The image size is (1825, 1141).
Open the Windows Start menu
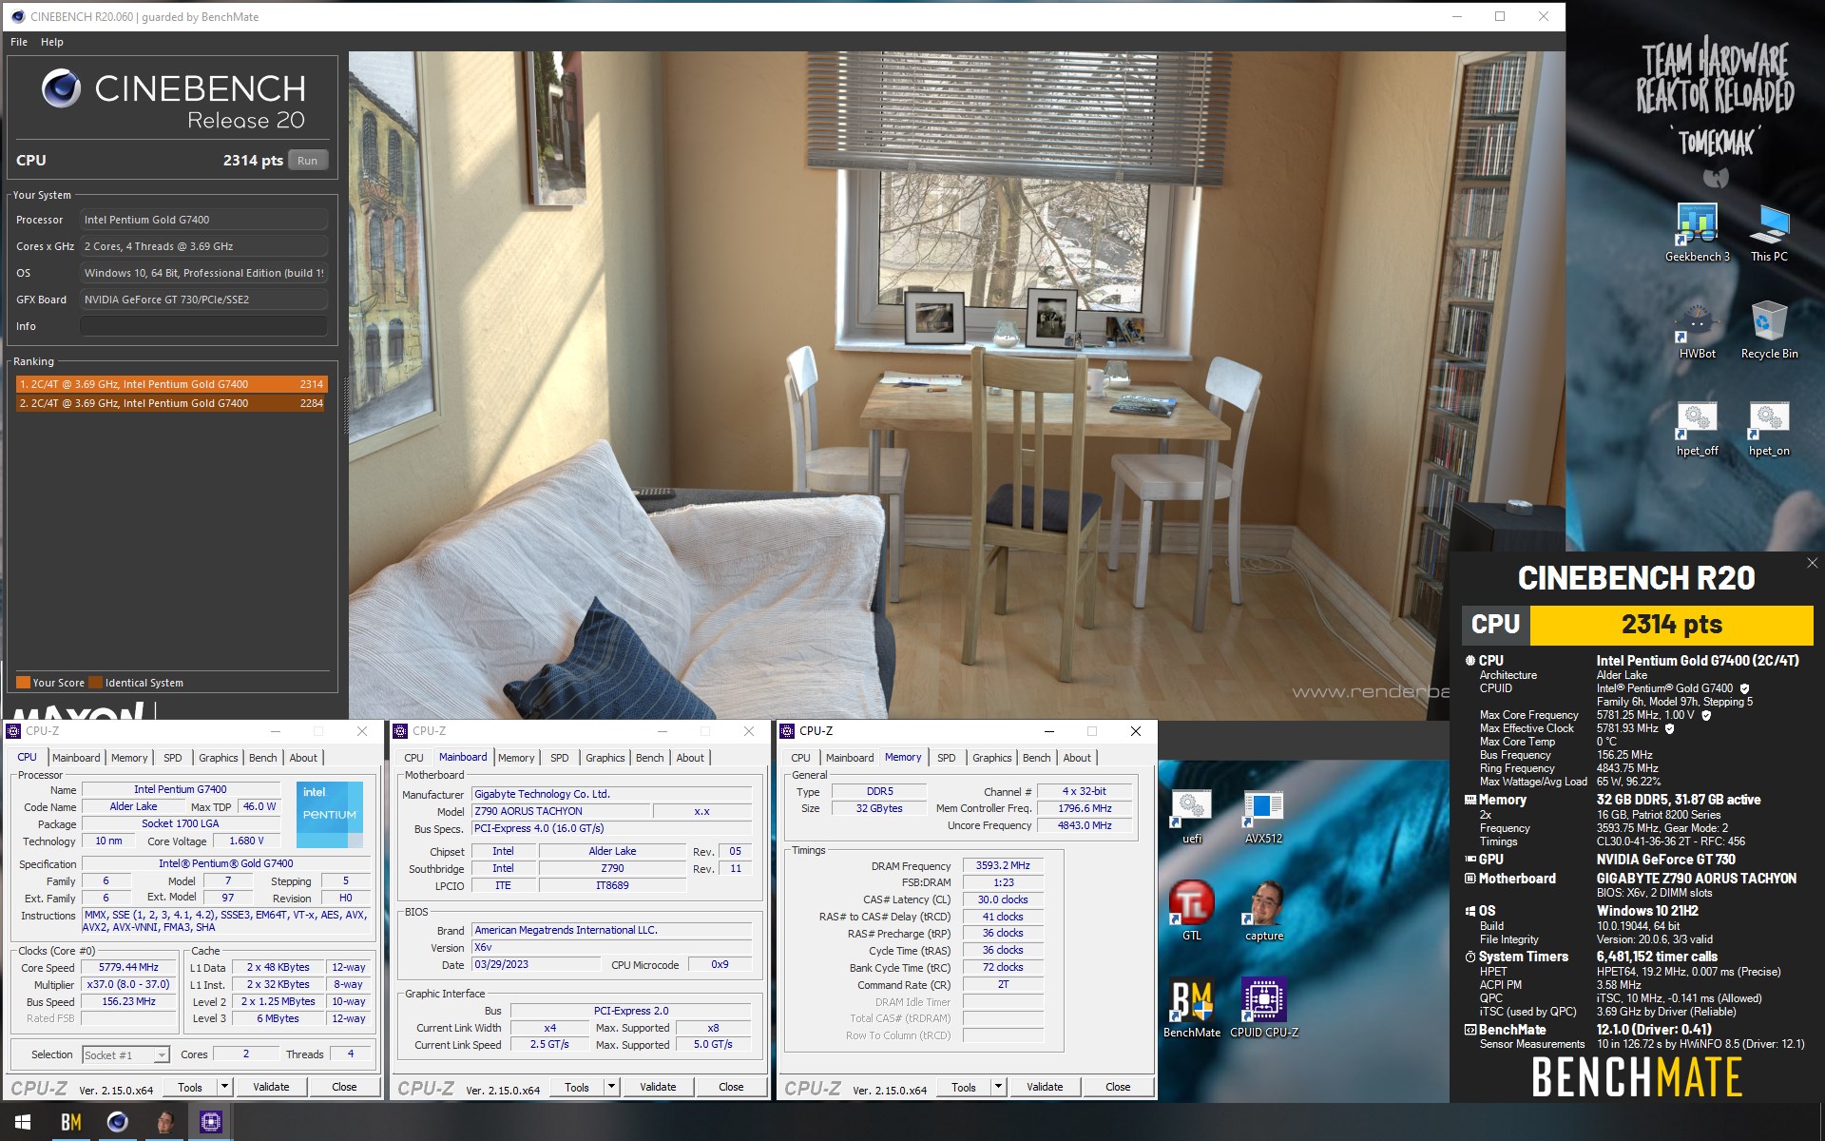(x=23, y=1122)
